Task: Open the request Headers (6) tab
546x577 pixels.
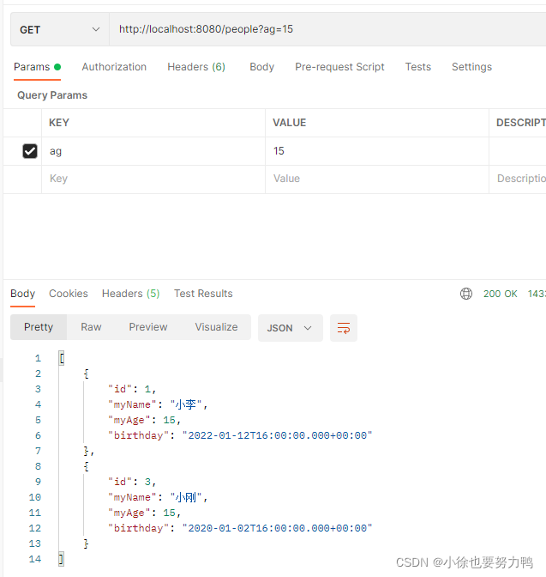Action: [196, 67]
